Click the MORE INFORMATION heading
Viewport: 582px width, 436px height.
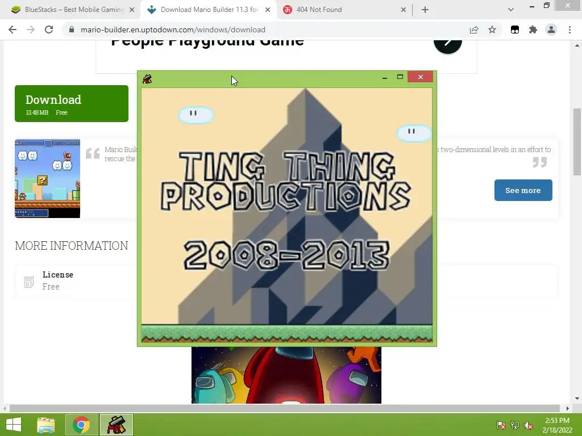(72, 245)
